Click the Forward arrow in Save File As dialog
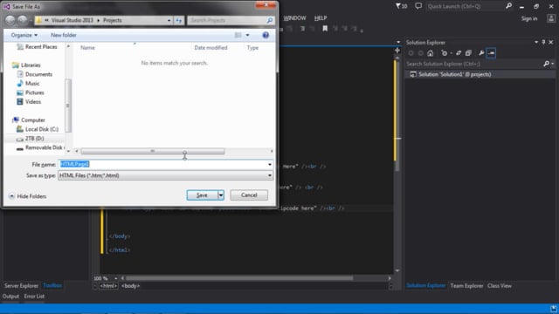The image size is (559, 314). (23, 20)
